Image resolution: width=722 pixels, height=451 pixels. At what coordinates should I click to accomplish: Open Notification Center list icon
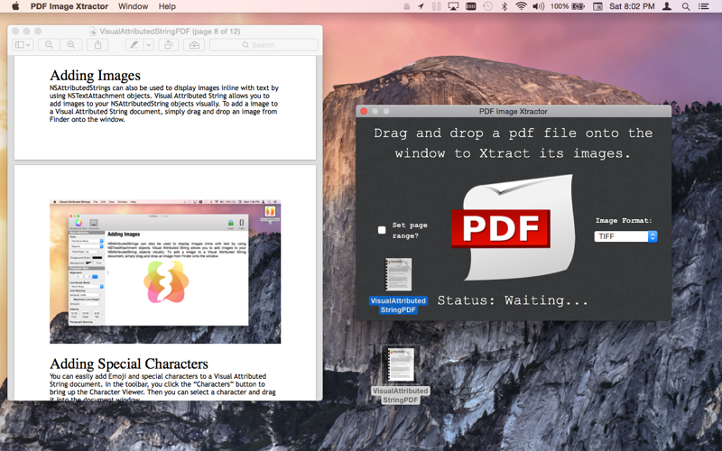[x=704, y=6]
